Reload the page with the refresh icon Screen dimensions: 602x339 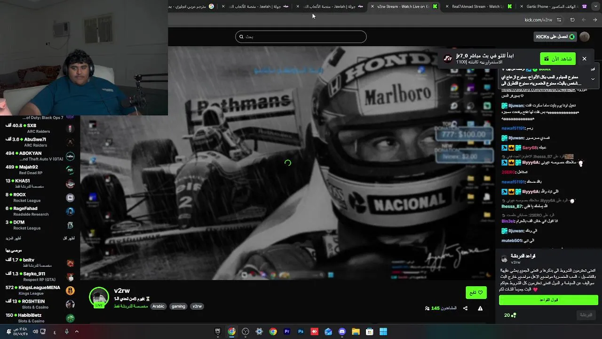click(572, 20)
